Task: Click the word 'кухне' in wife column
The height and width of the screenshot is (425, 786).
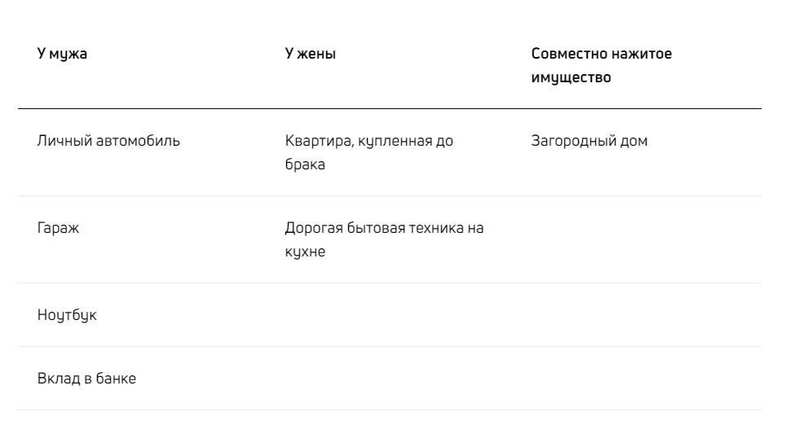Action: (305, 252)
